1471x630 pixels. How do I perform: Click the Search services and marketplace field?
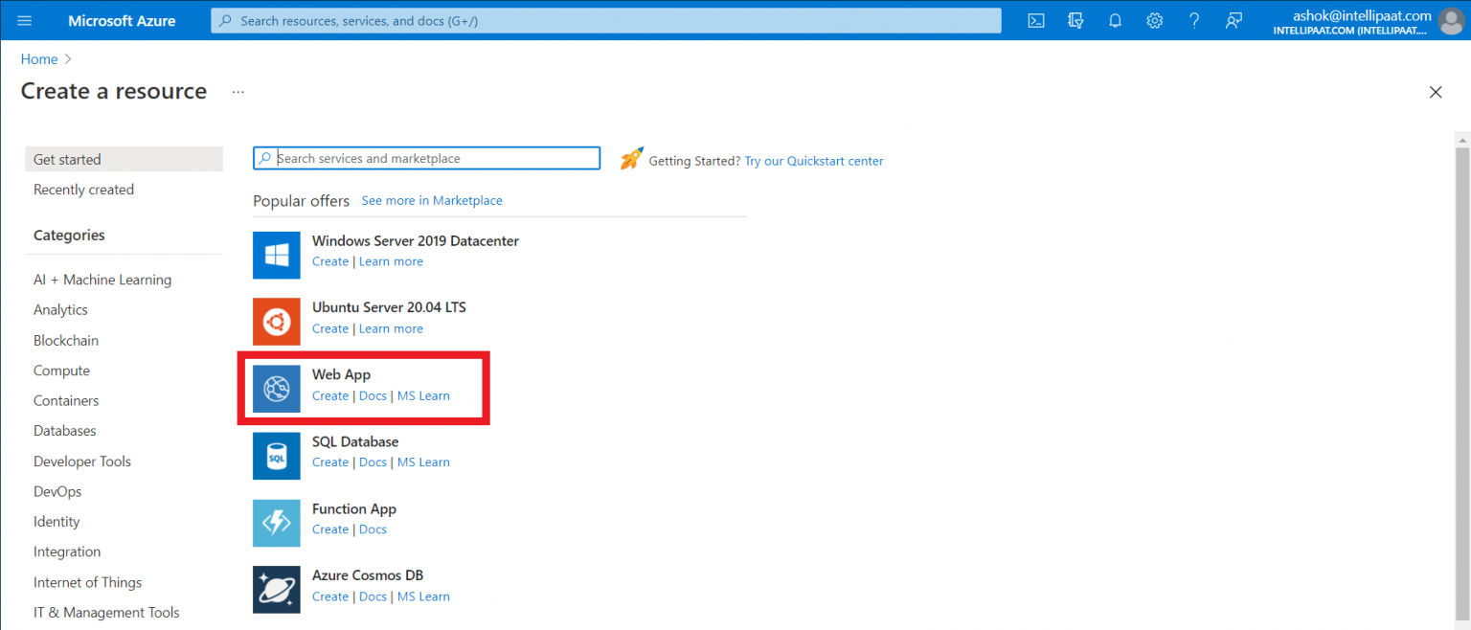click(x=426, y=158)
